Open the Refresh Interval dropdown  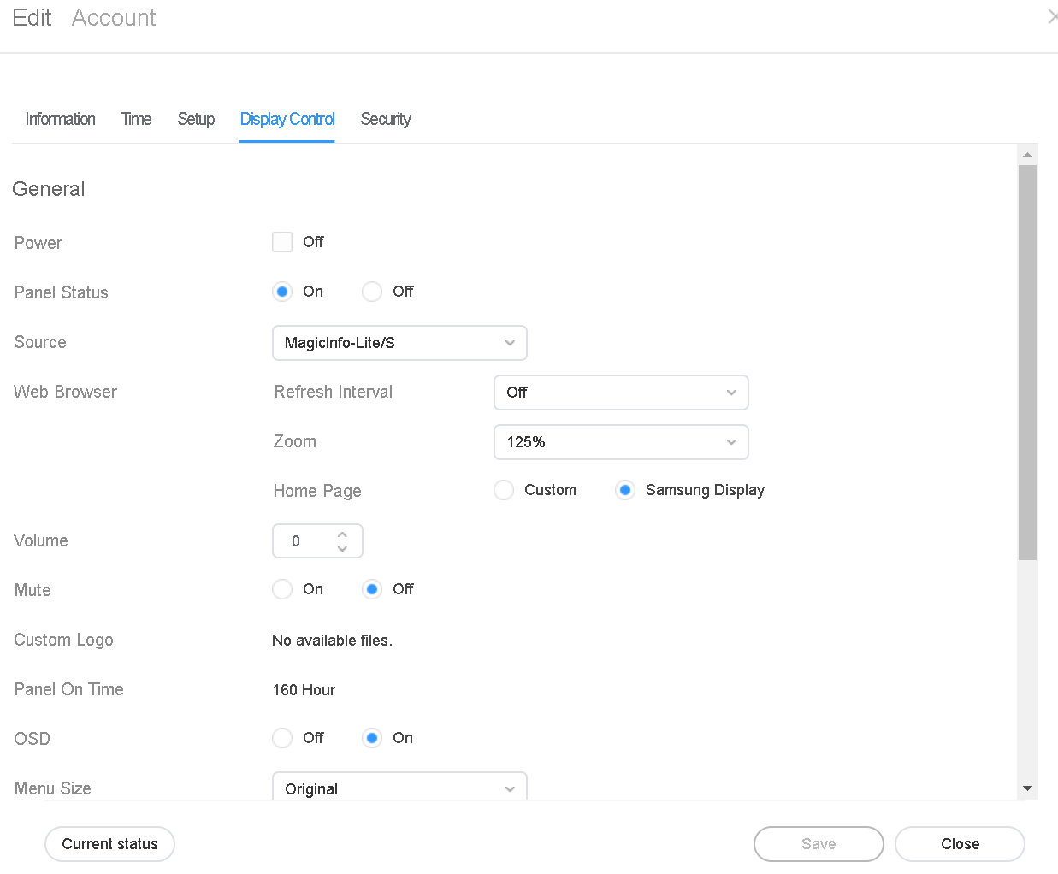pyautogui.click(x=621, y=393)
